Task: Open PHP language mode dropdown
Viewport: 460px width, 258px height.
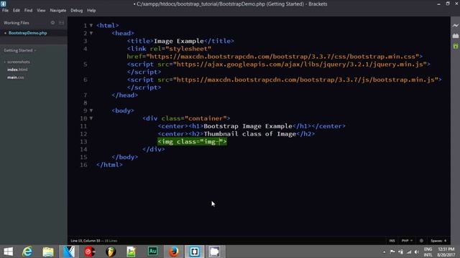Action: pos(407,241)
